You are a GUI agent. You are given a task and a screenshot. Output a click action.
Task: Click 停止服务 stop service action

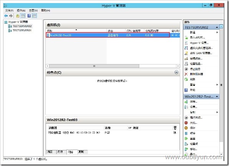click(x=195, y=69)
